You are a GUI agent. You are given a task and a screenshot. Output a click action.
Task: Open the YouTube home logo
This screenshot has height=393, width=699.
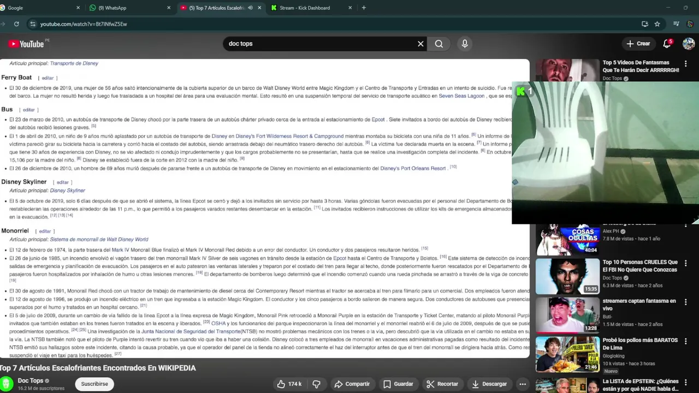(26, 44)
